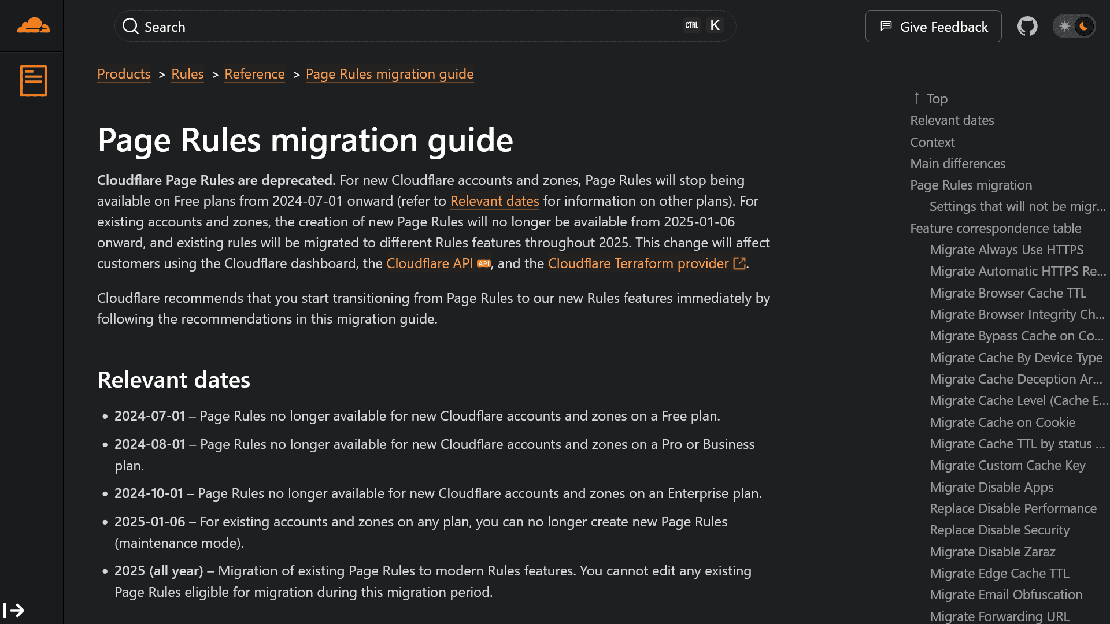Select Migrate Cache on Cookie entry
Image resolution: width=1110 pixels, height=624 pixels.
[1002, 422]
